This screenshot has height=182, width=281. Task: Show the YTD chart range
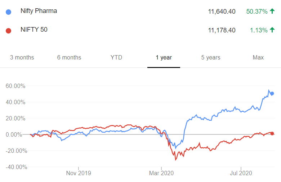[116, 57]
